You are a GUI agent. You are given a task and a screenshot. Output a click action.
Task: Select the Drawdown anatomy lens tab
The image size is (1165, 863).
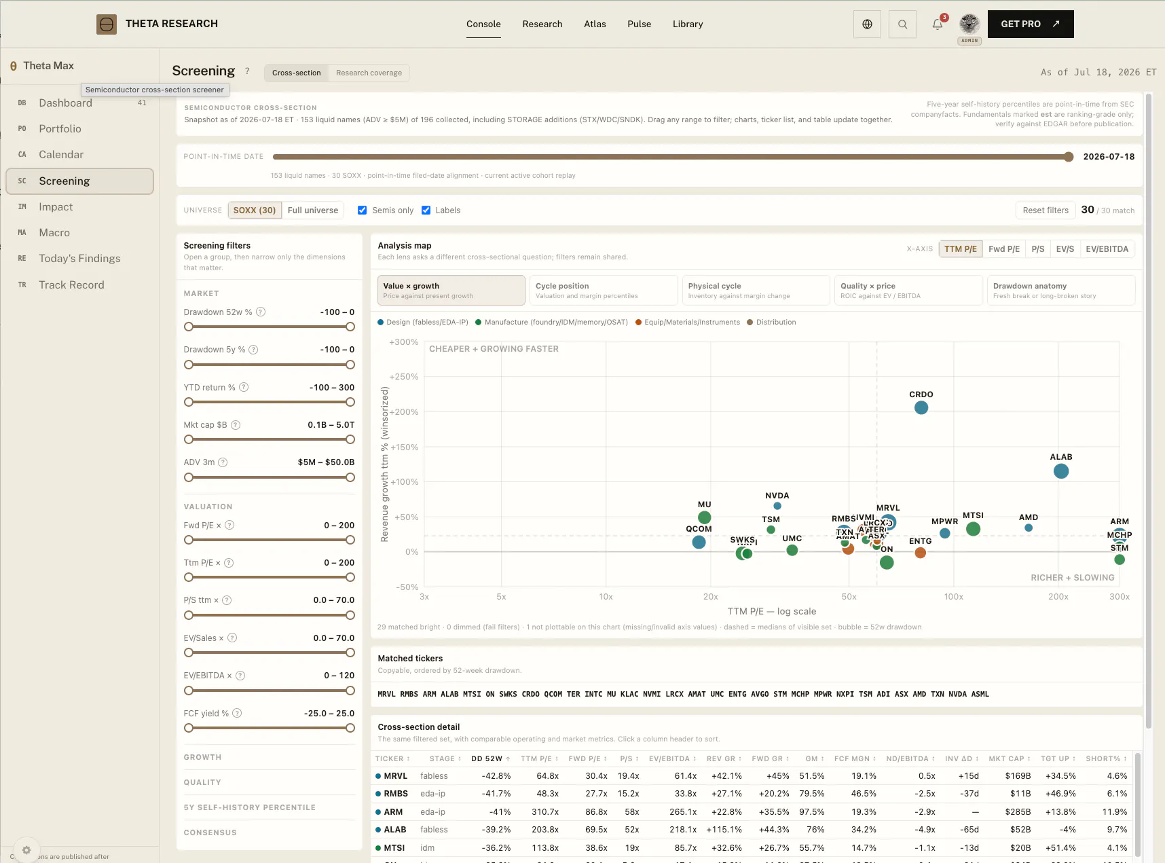click(1061, 291)
